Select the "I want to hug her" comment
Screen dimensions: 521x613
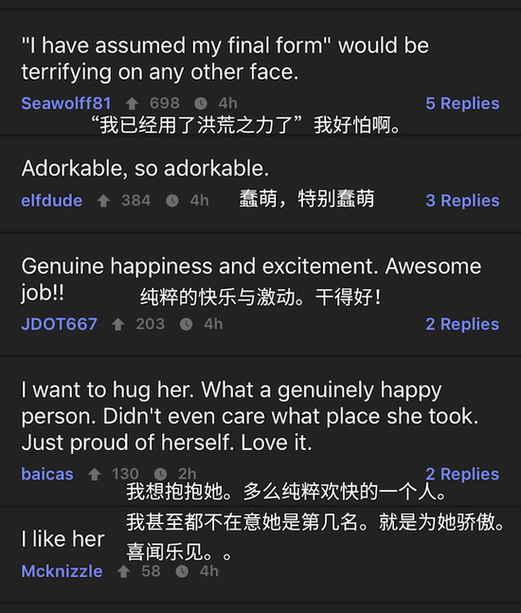[250, 416]
